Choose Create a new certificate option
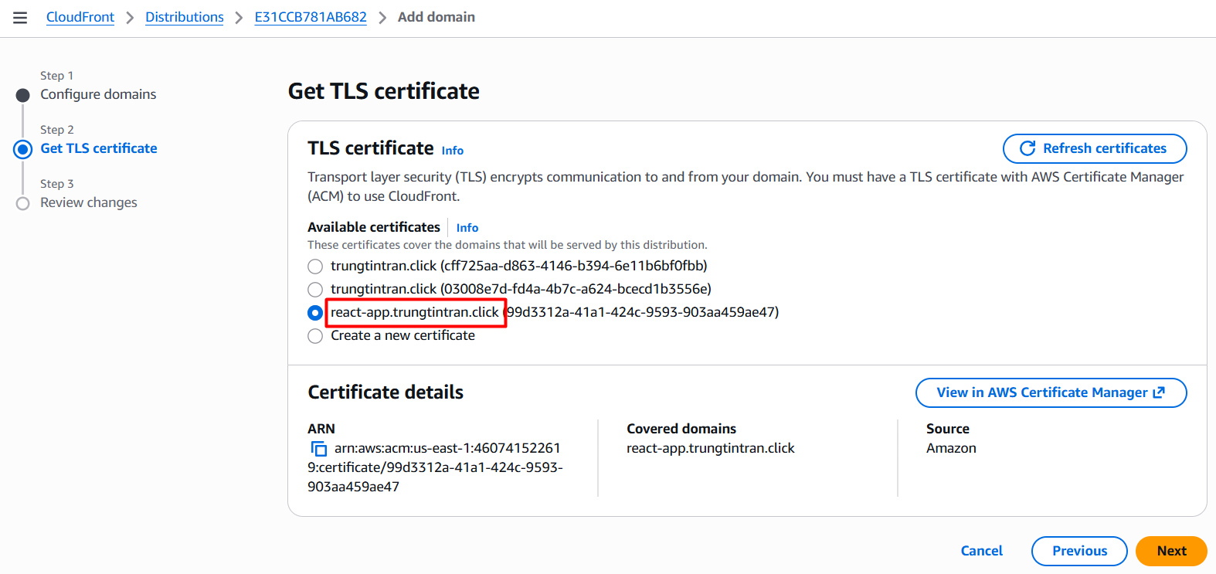Image resolution: width=1216 pixels, height=574 pixels. (x=315, y=336)
